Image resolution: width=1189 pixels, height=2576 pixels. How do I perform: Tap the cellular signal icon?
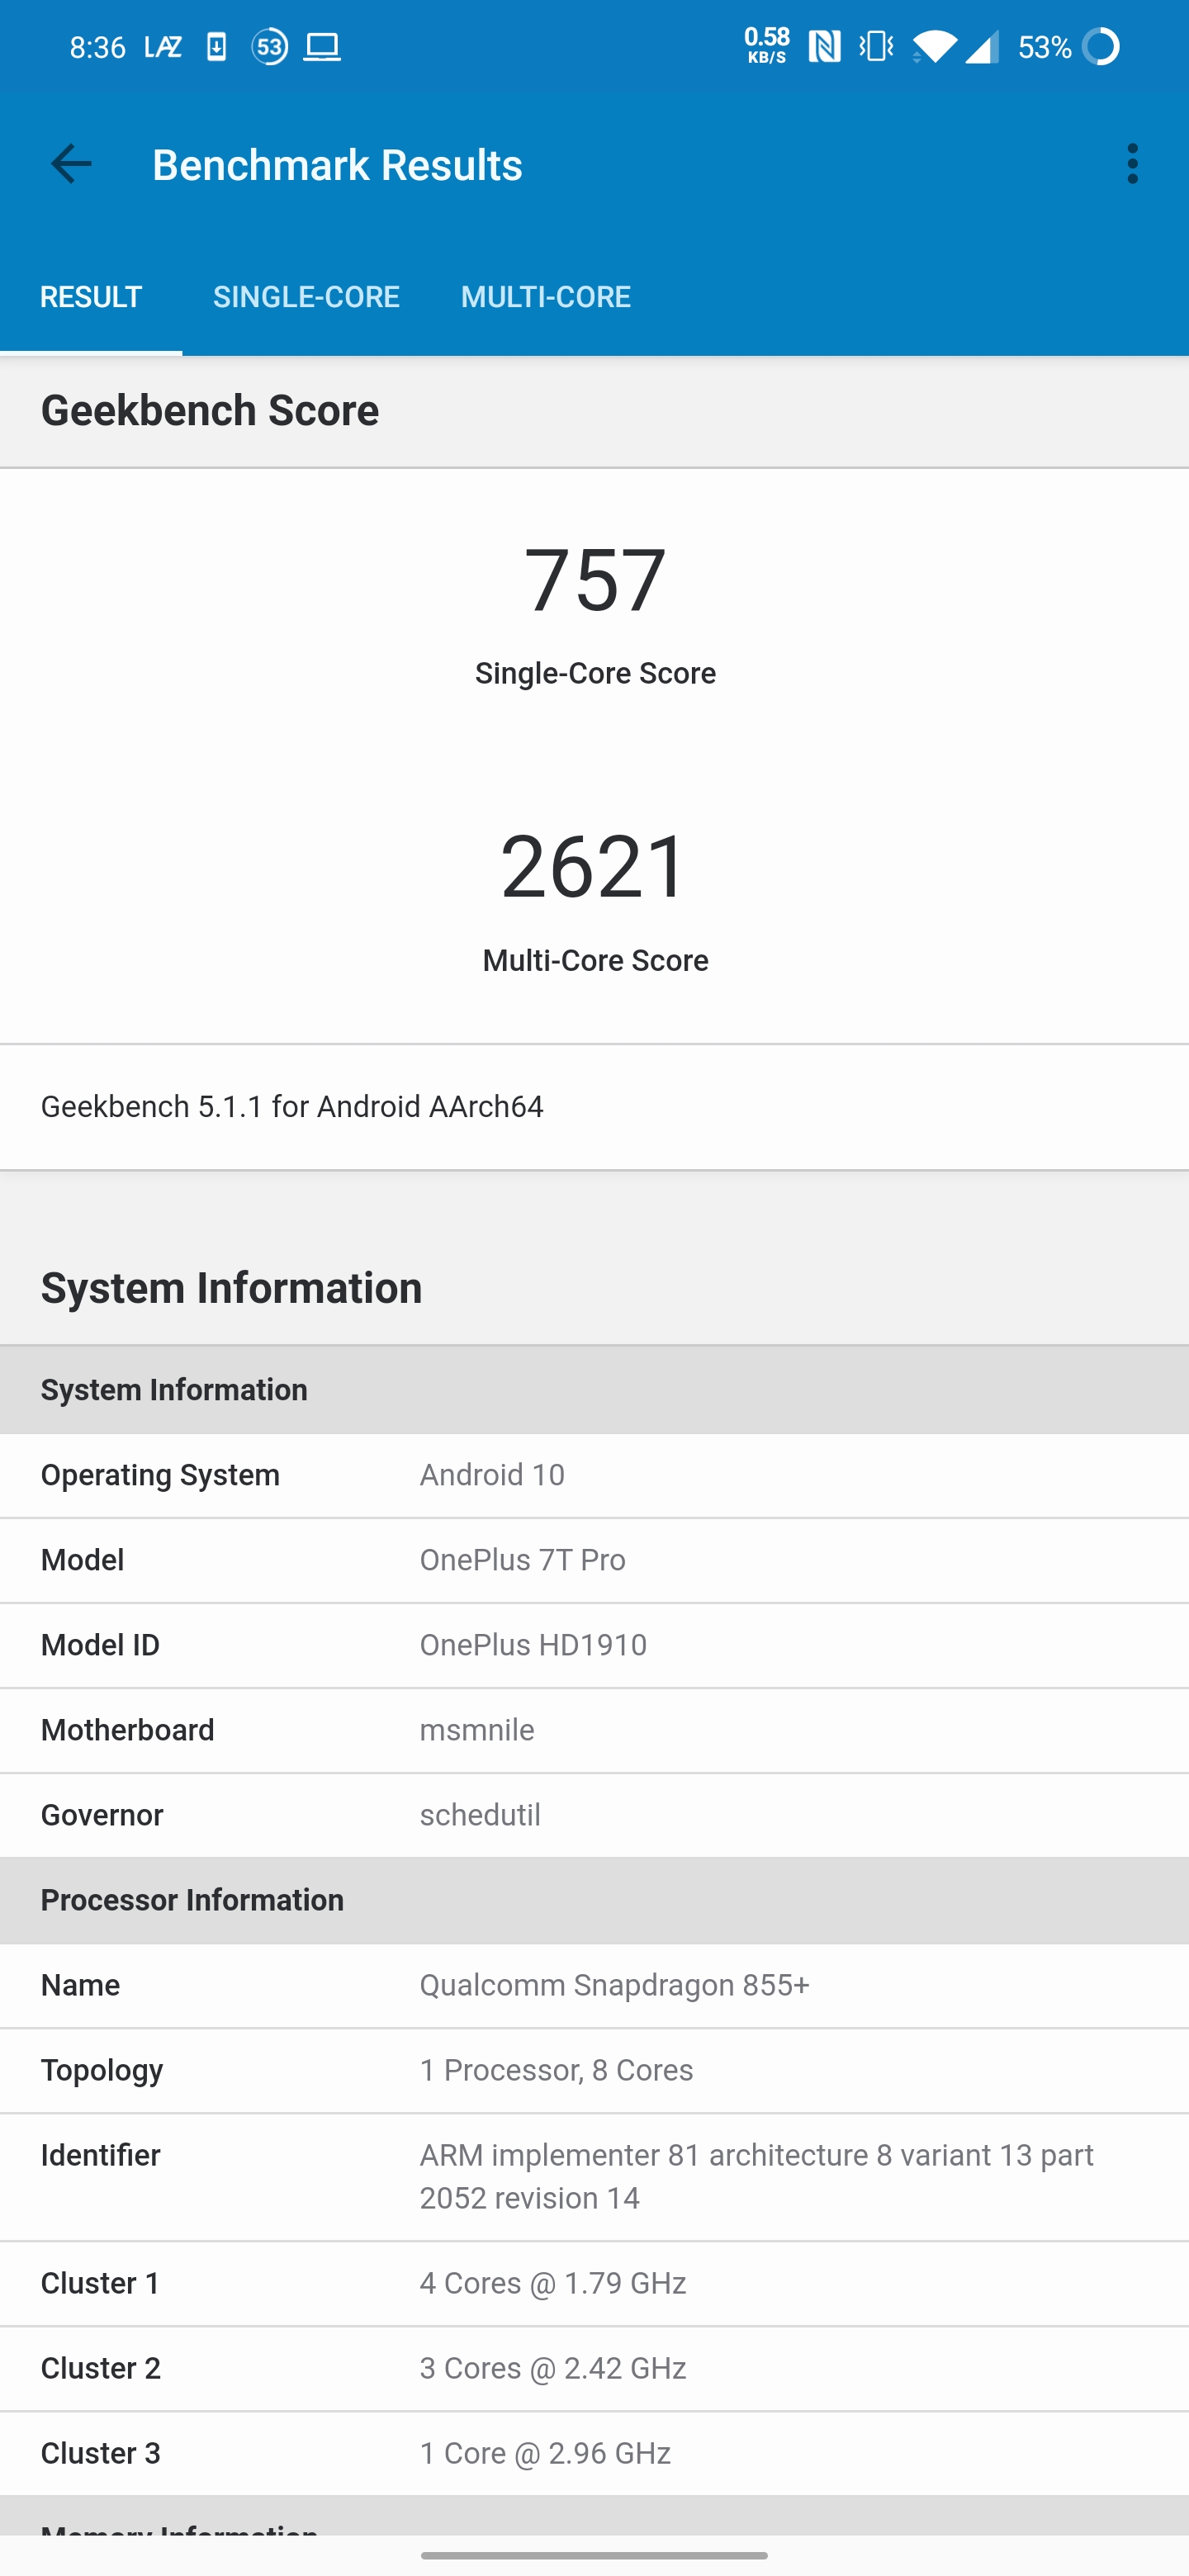(x=981, y=47)
